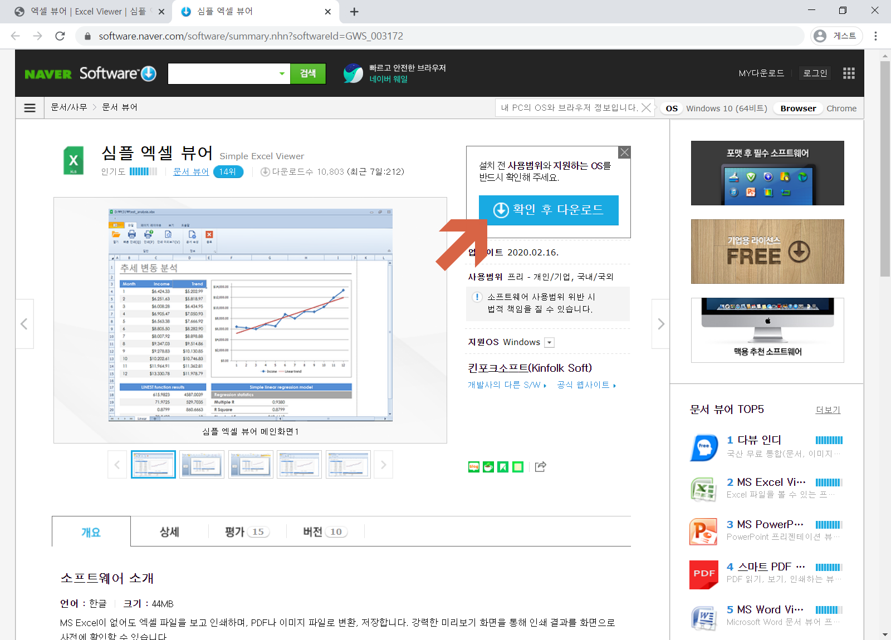
Task: Select the fifth screenshot thumbnail
Action: click(348, 465)
